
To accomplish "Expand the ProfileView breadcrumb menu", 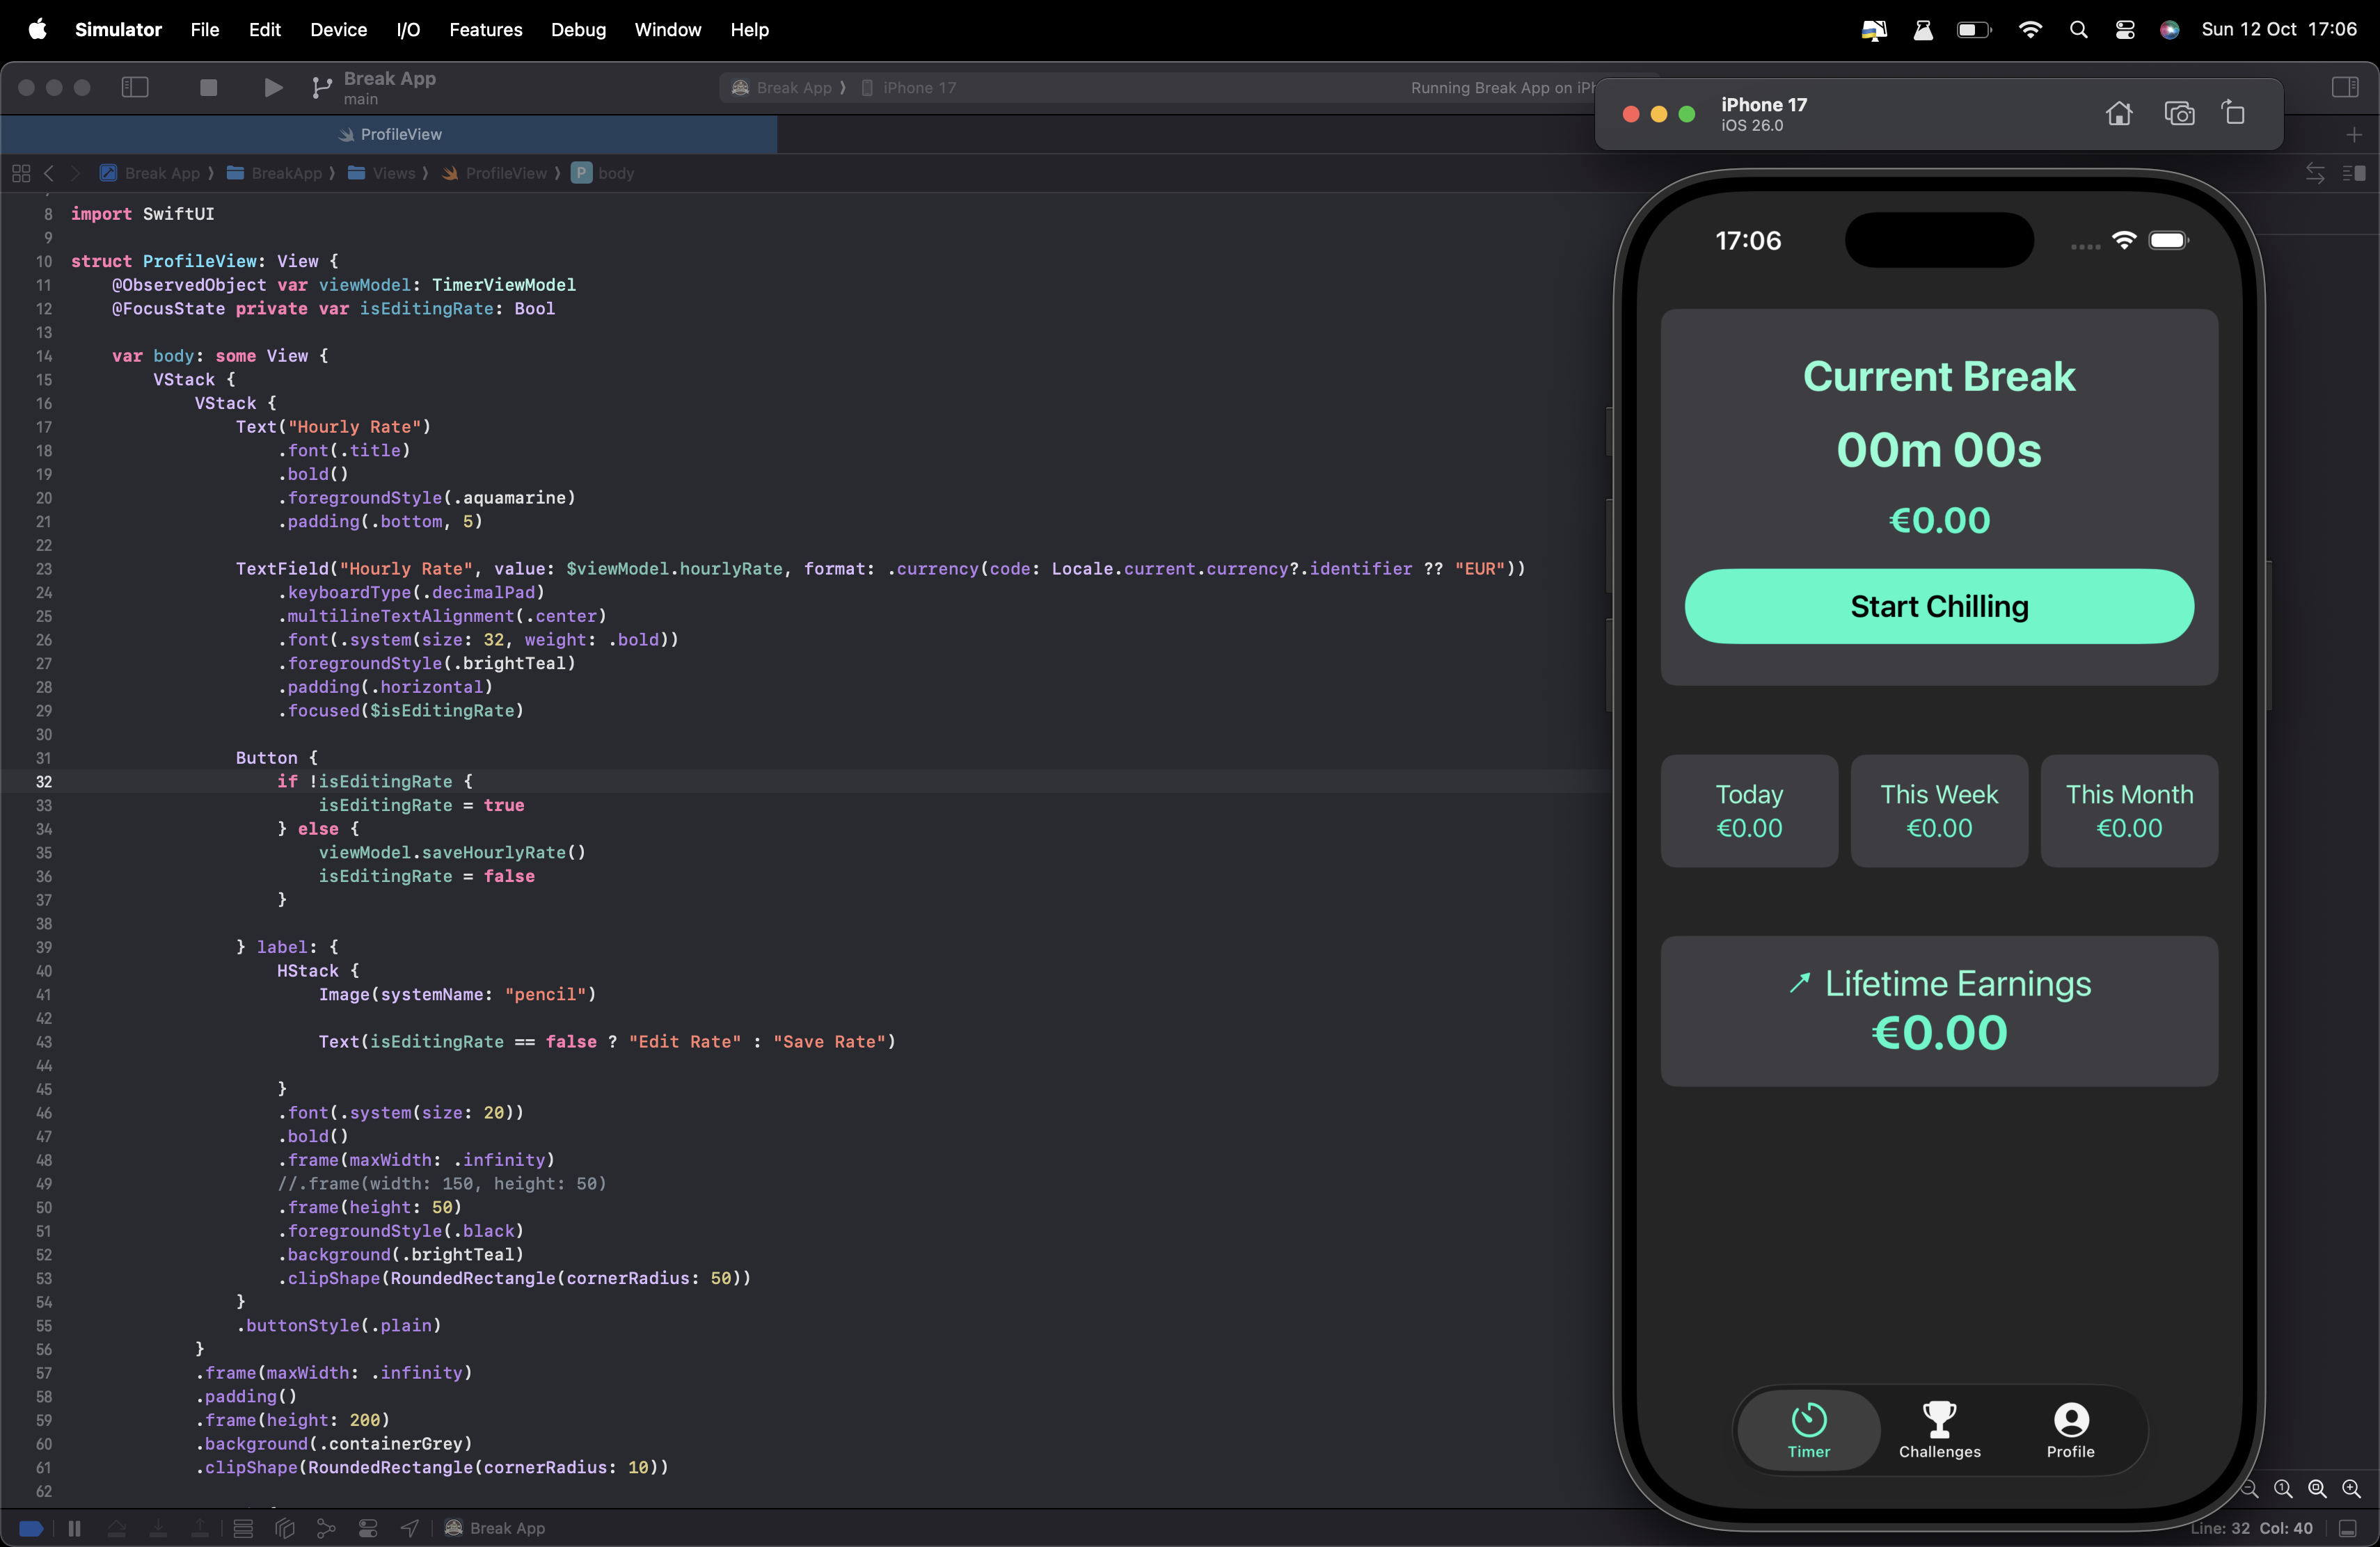I will point(505,173).
